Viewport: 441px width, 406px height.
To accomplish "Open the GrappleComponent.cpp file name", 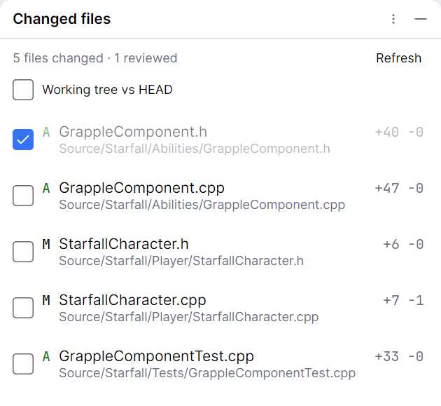I will coord(141,188).
